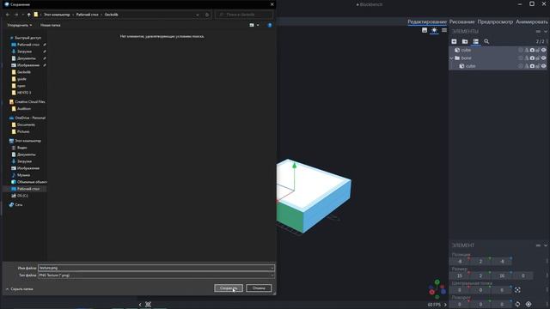Click the Size X value showing 15
This screenshot has width=550, height=309.
click(x=460, y=276)
